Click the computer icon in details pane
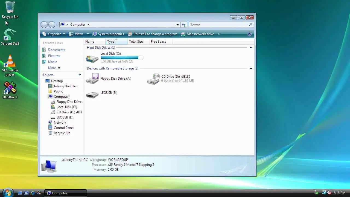This screenshot has height=197, width=350. [49, 166]
